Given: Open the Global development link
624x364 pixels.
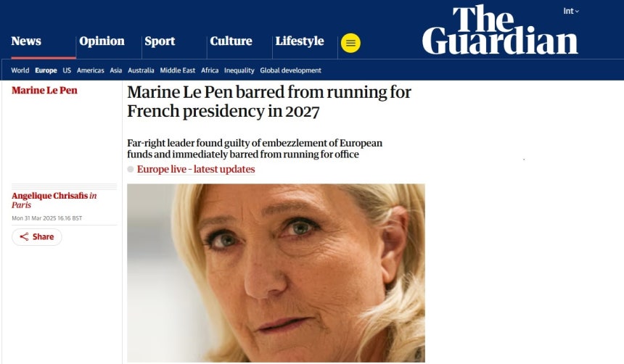Looking at the screenshot, I should click(x=290, y=70).
